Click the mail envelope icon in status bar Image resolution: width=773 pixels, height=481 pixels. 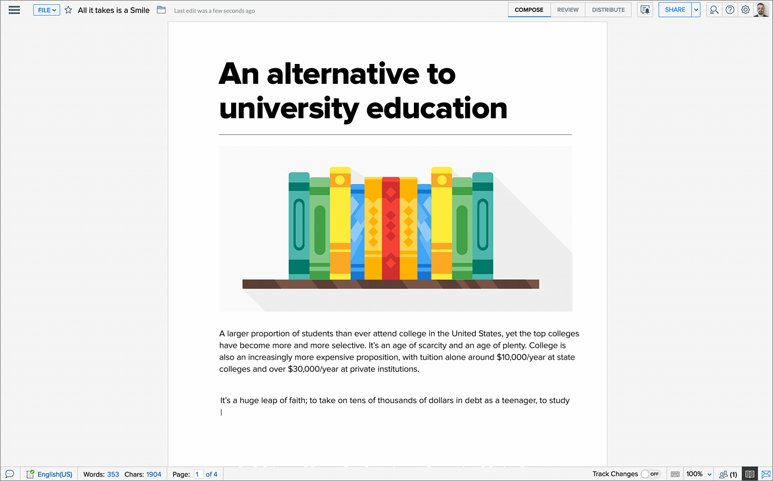tap(766, 474)
